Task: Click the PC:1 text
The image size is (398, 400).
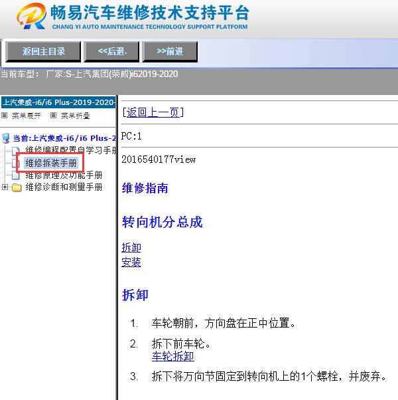Action: coord(131,136)
